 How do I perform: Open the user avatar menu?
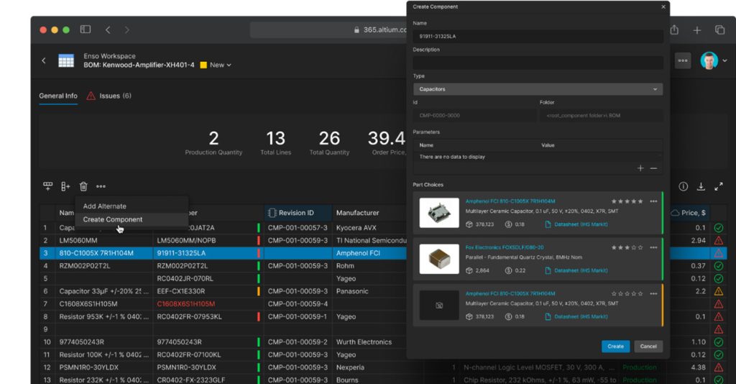pyautogui.click(x=714, y=60)
